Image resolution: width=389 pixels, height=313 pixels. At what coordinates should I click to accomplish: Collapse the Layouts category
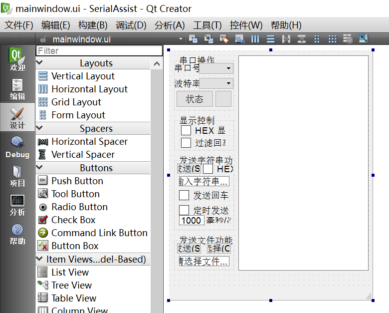click(x=40, y=62)
